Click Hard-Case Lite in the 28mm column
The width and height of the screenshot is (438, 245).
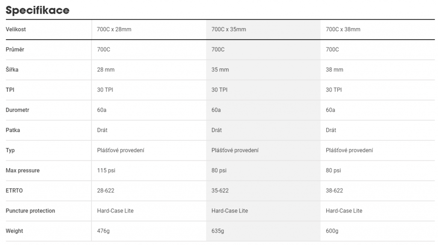click(x=115, y=211)
